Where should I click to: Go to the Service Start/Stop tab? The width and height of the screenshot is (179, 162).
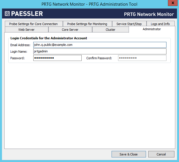coord(129,24)
